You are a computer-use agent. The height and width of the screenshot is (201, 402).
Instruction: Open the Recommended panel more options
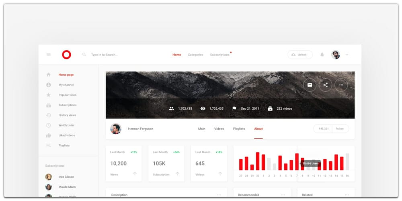point(283,195)
